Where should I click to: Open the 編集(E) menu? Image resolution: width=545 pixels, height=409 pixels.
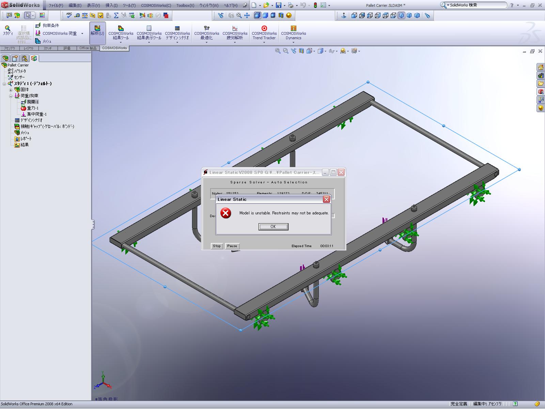(75, 5)
